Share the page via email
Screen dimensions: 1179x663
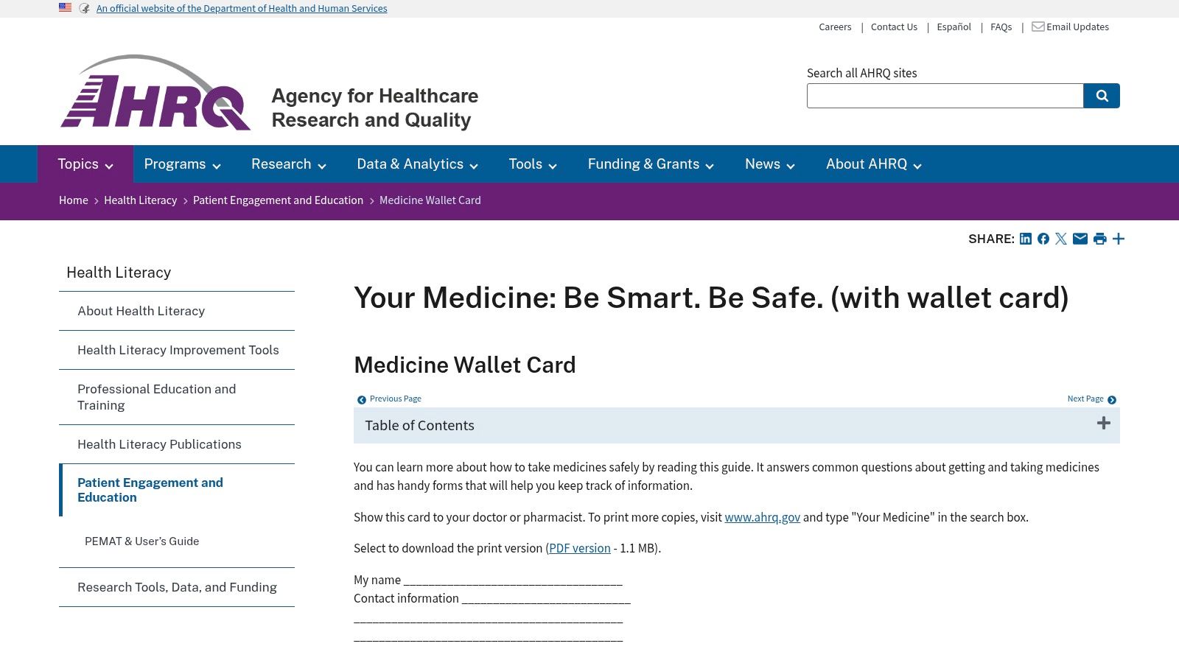point(1080,239)
